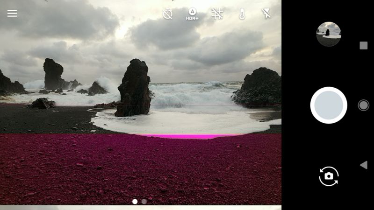
Task: Open white balance thermometer setting
Action: [x=242, y=14]
